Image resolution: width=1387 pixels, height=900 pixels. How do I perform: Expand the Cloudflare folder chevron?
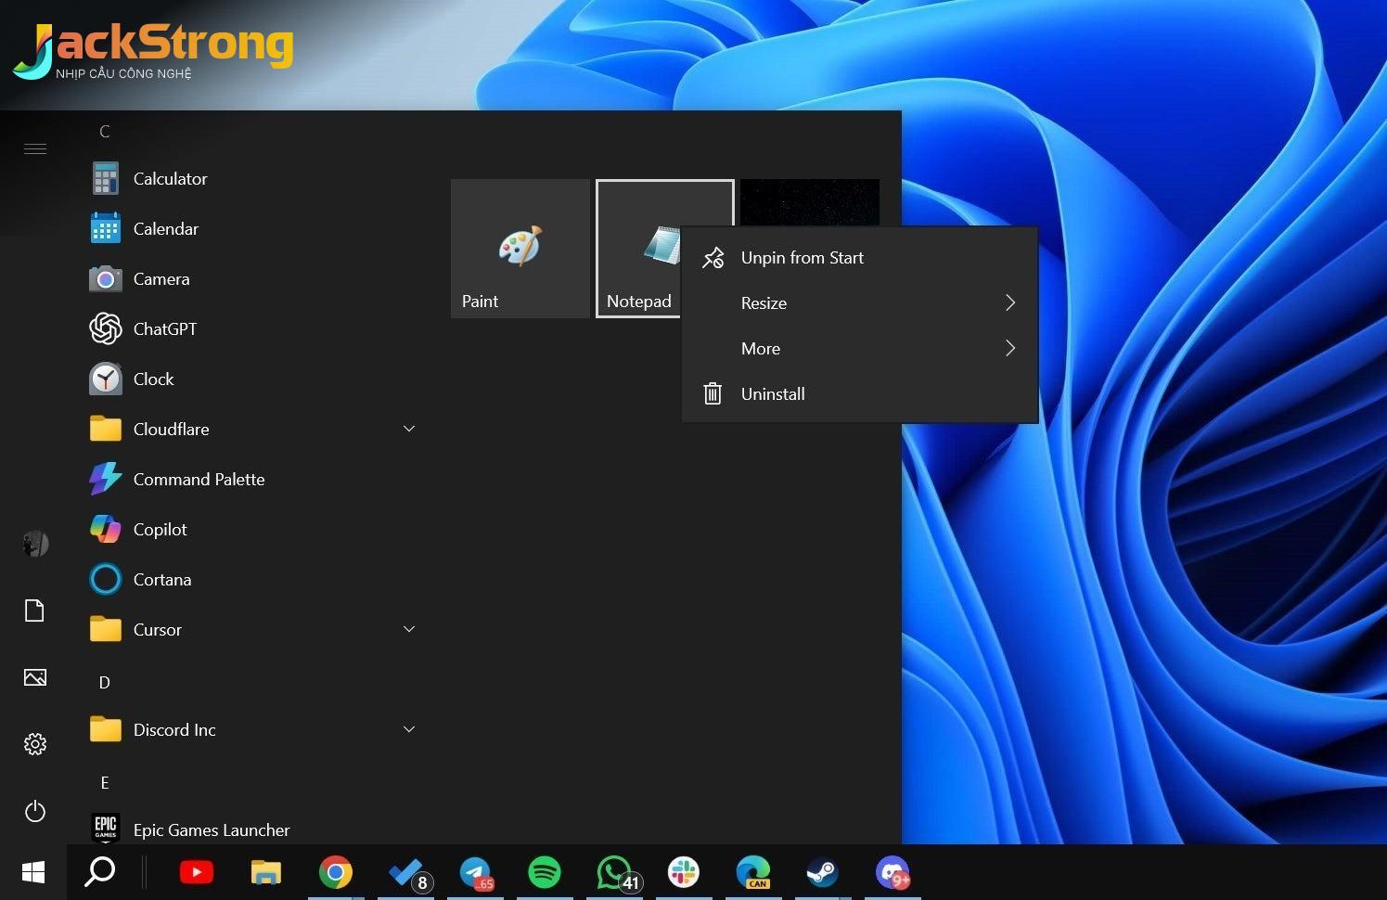[x=409, y=429]
